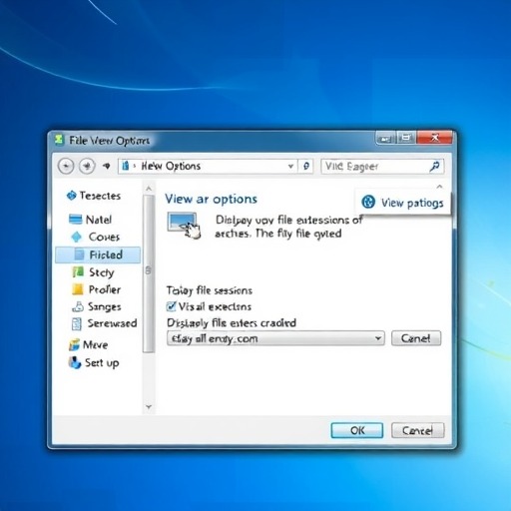Click the 'View ar options' heading
This screenshot has width=511, height=511.
pyautogui.click(x=211, y=199)
